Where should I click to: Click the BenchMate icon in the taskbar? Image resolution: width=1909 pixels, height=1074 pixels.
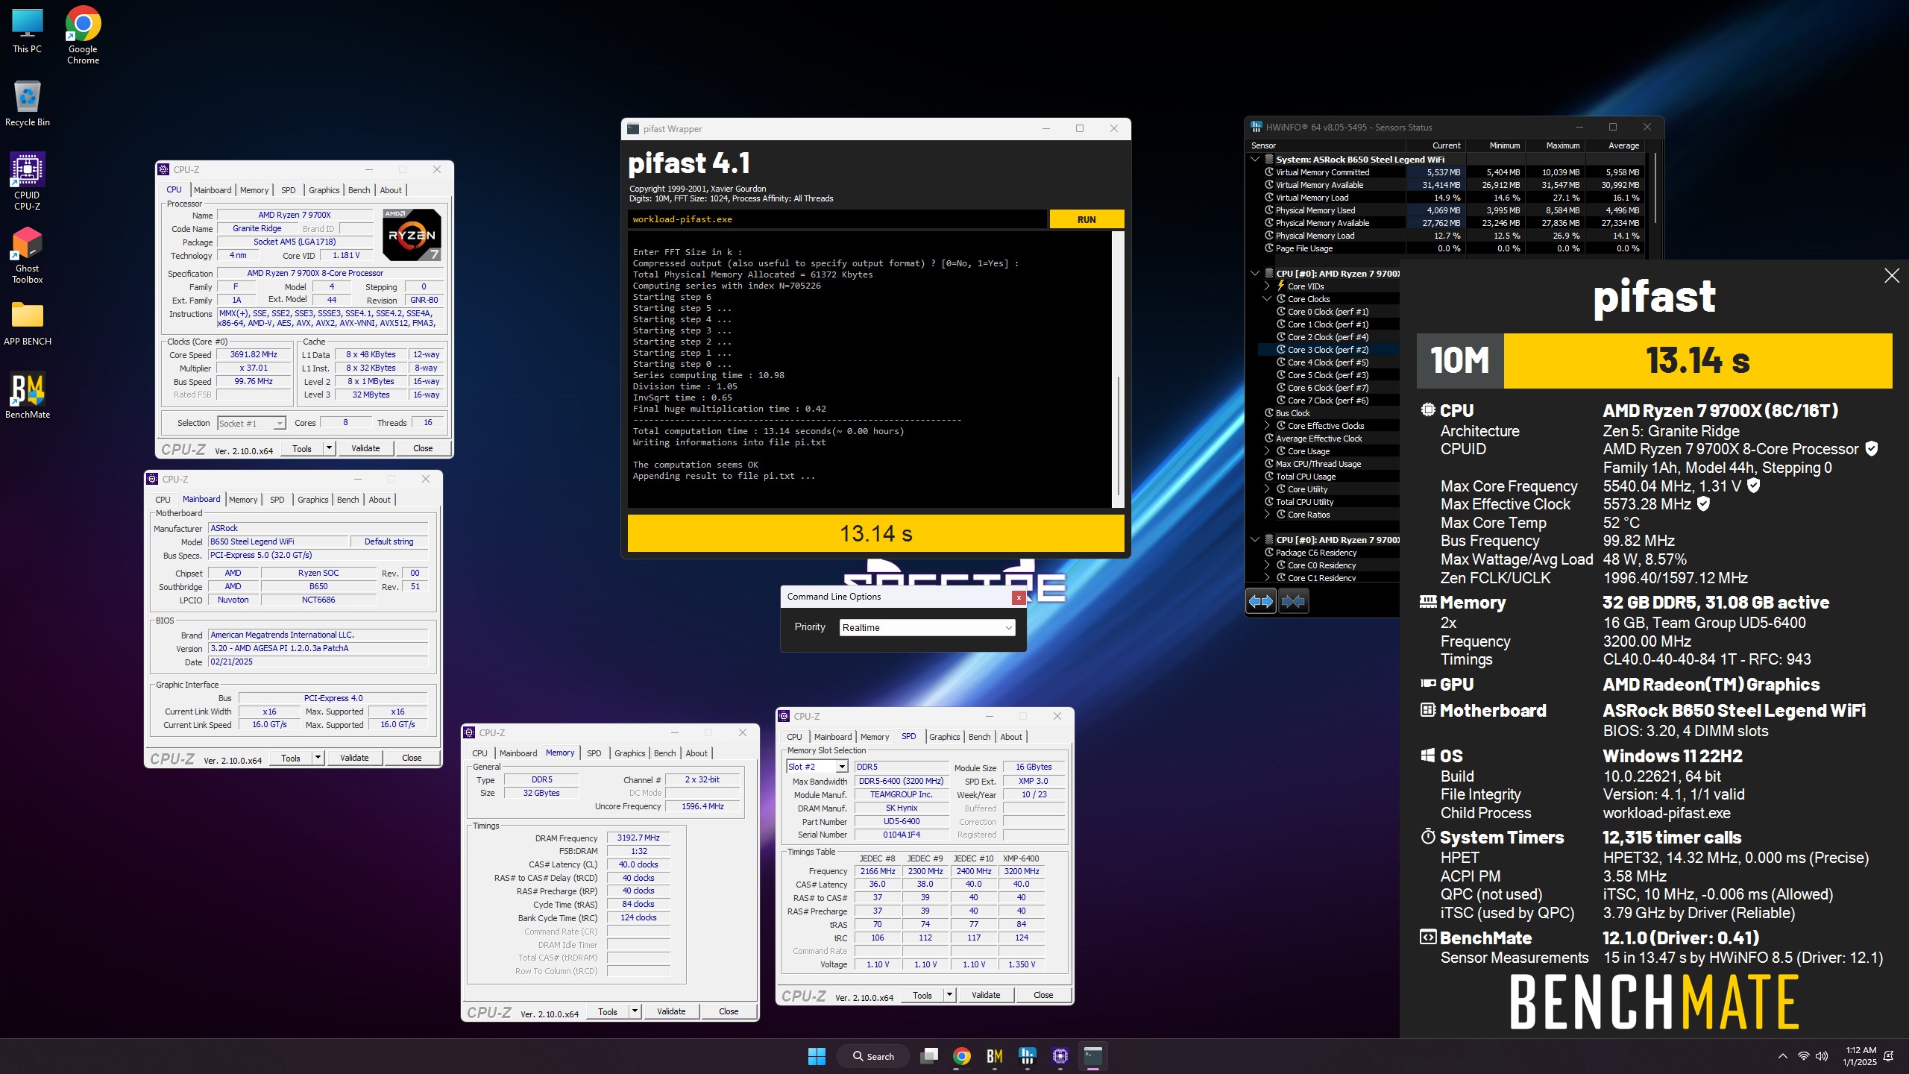(995, 1056)
